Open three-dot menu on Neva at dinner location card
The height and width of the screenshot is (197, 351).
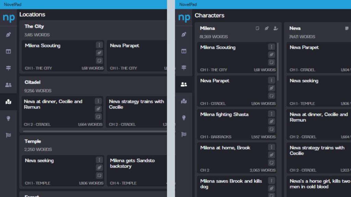98,101
